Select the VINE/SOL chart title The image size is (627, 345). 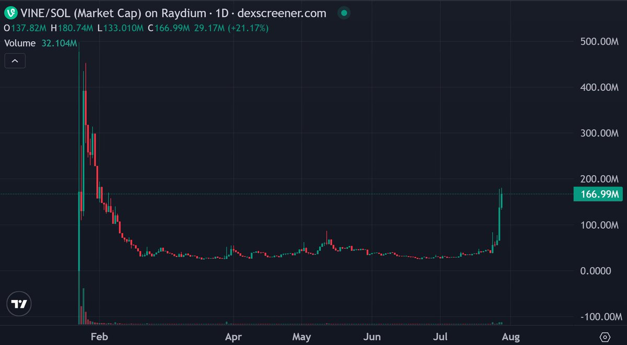tap(172, 13)
